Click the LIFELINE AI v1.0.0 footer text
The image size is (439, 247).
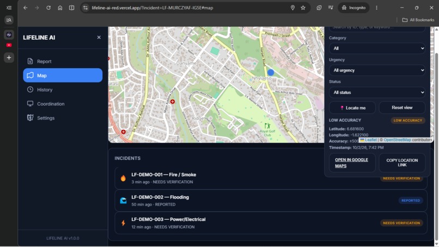(x=63, y=238)
